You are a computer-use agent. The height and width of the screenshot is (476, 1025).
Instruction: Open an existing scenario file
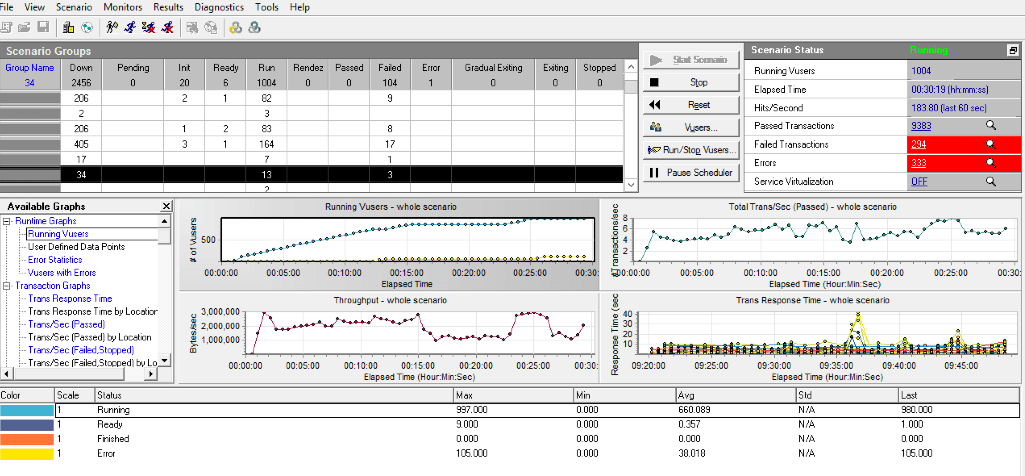coord(24,27)
